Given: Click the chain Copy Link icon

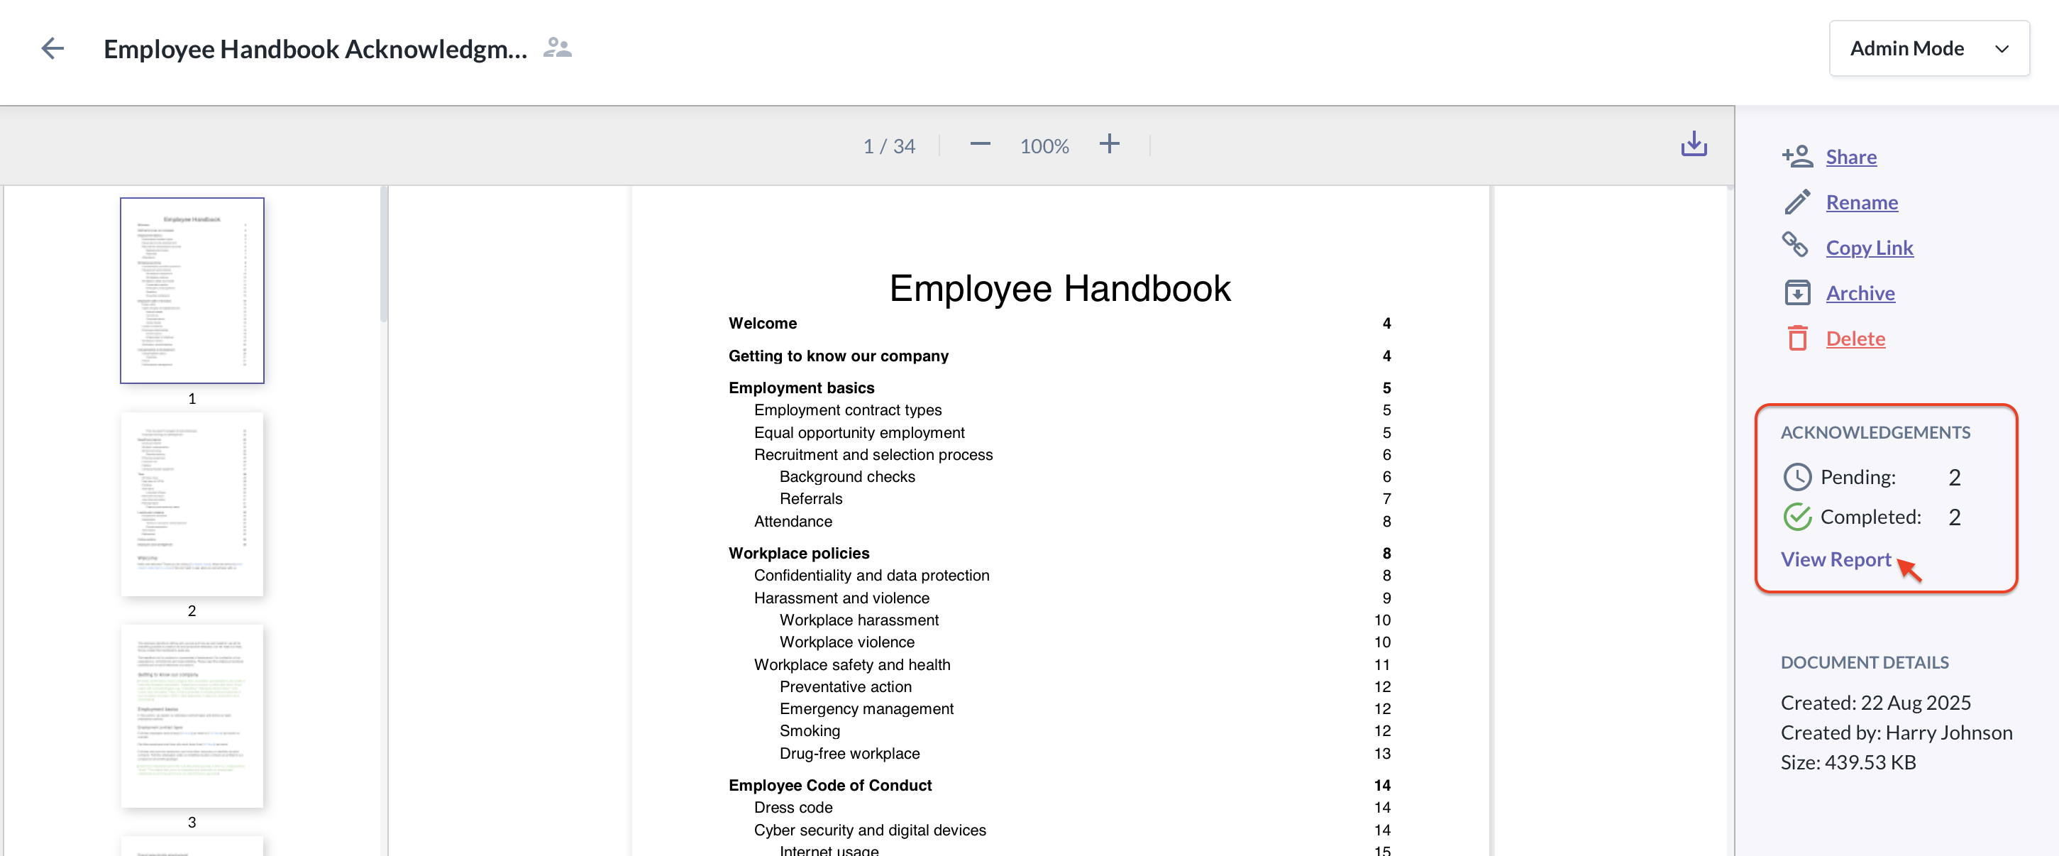Looking at the screenshot, I should tap(1795, 246).
